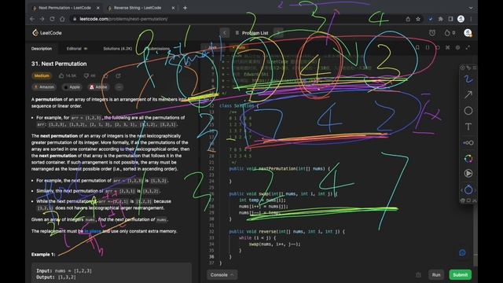Click the play button in annotation toolbar
Screen dimensions: 503x283
pyautogui.click(x=468, y=173)
